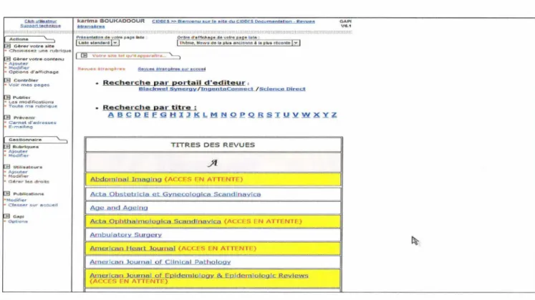Open the Science Direct portal link
The height and width of the screenshot is (300, 535).
click(x=282, y=89)
